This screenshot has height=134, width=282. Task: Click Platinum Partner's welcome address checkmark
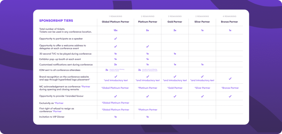(147, 46)
